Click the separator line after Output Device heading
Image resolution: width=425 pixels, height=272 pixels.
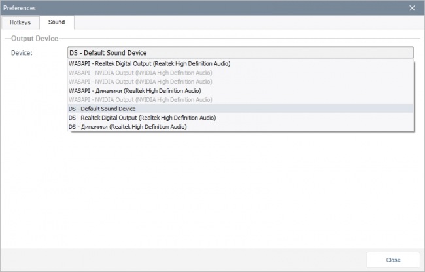tap(239, 39)
